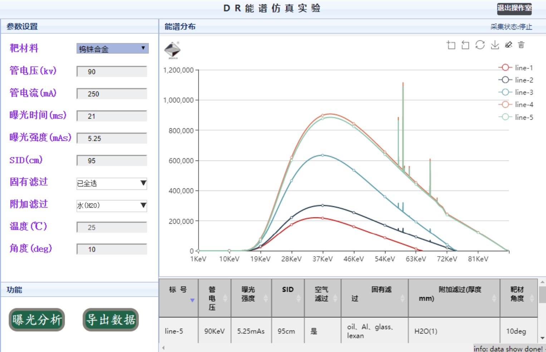Click the 管电流(mA) input field
Image resolution: width=546 pixels, height=352 pixels.
[x=112, y=94]
